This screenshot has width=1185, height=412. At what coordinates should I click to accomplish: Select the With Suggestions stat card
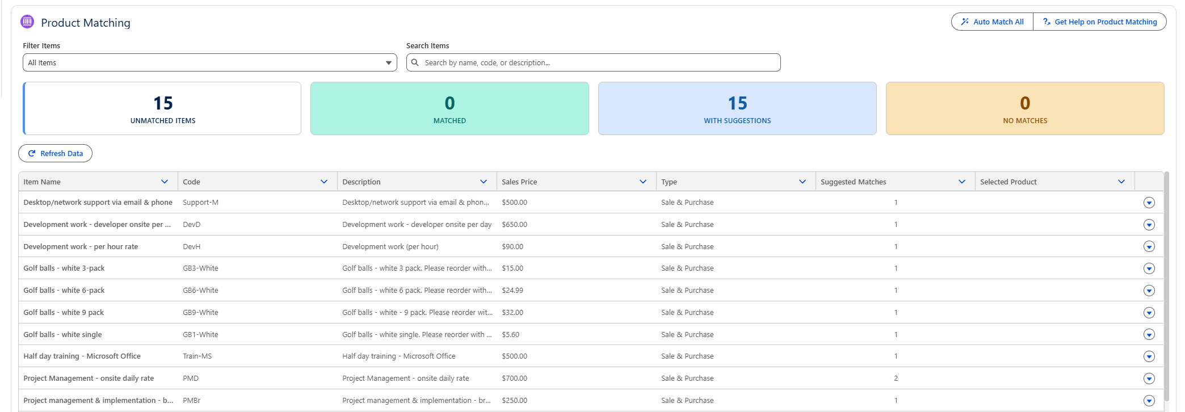[x=737, y=108]
